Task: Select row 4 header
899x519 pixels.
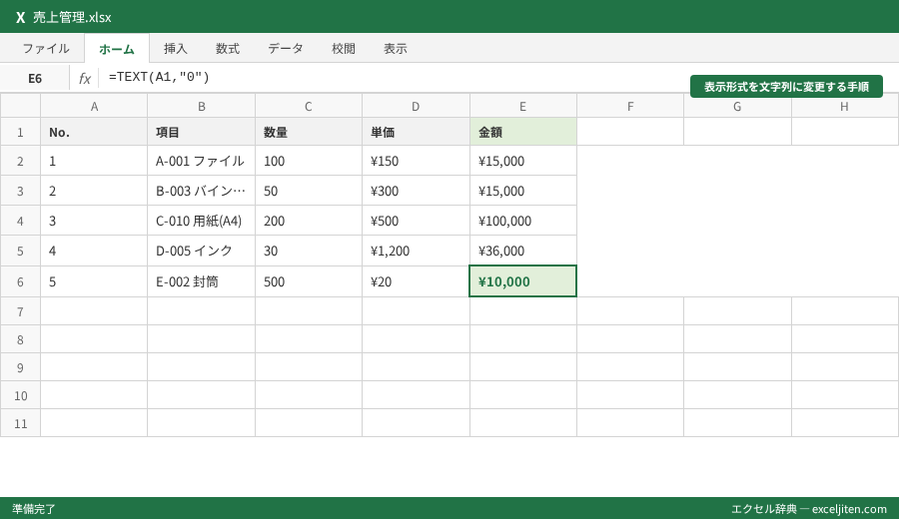Action: click(20, 221)
